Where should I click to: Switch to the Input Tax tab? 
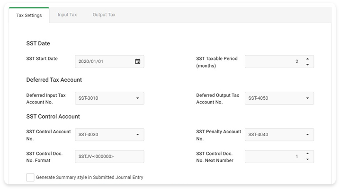click(x=67, y=15)
